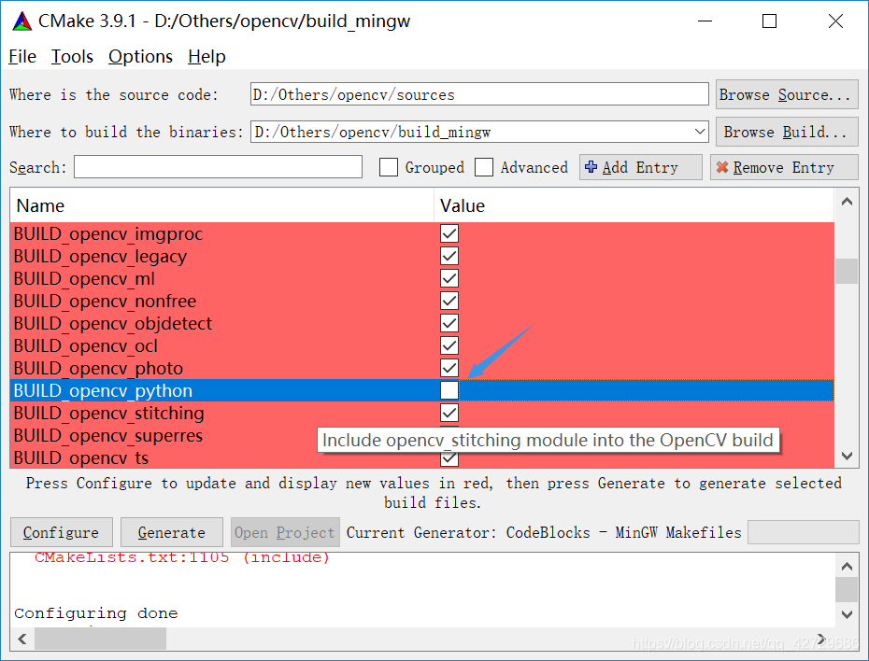Select the BUILD_opencv_stitching entry name
Viewport: 869px width, 661px height.
click(x=108, y=413)
